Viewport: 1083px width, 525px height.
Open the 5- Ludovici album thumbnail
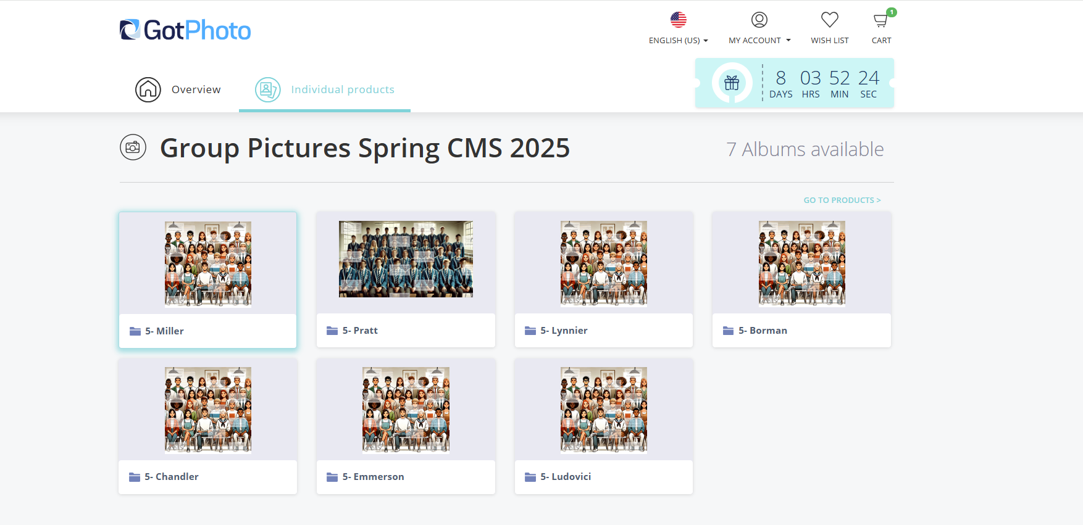pos(604,410)
